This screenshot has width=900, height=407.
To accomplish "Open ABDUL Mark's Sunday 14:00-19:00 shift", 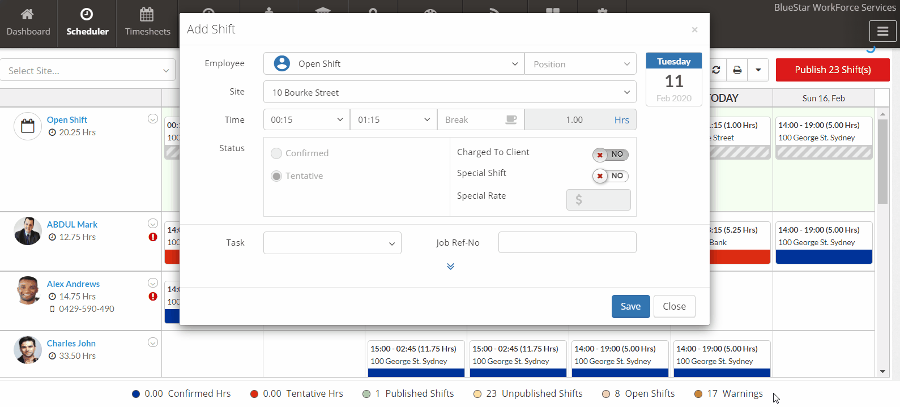I will (824, 243).
